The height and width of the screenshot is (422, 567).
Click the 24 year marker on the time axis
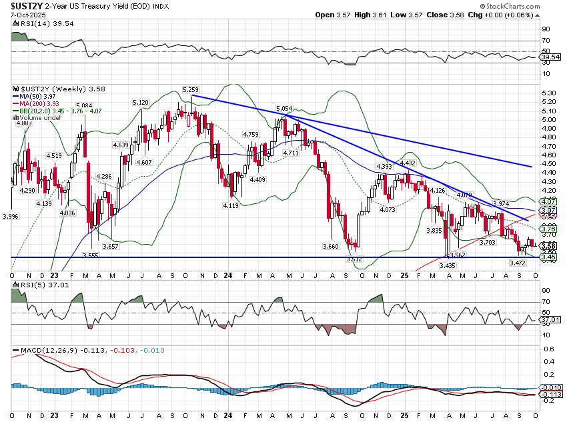[229, 275]
